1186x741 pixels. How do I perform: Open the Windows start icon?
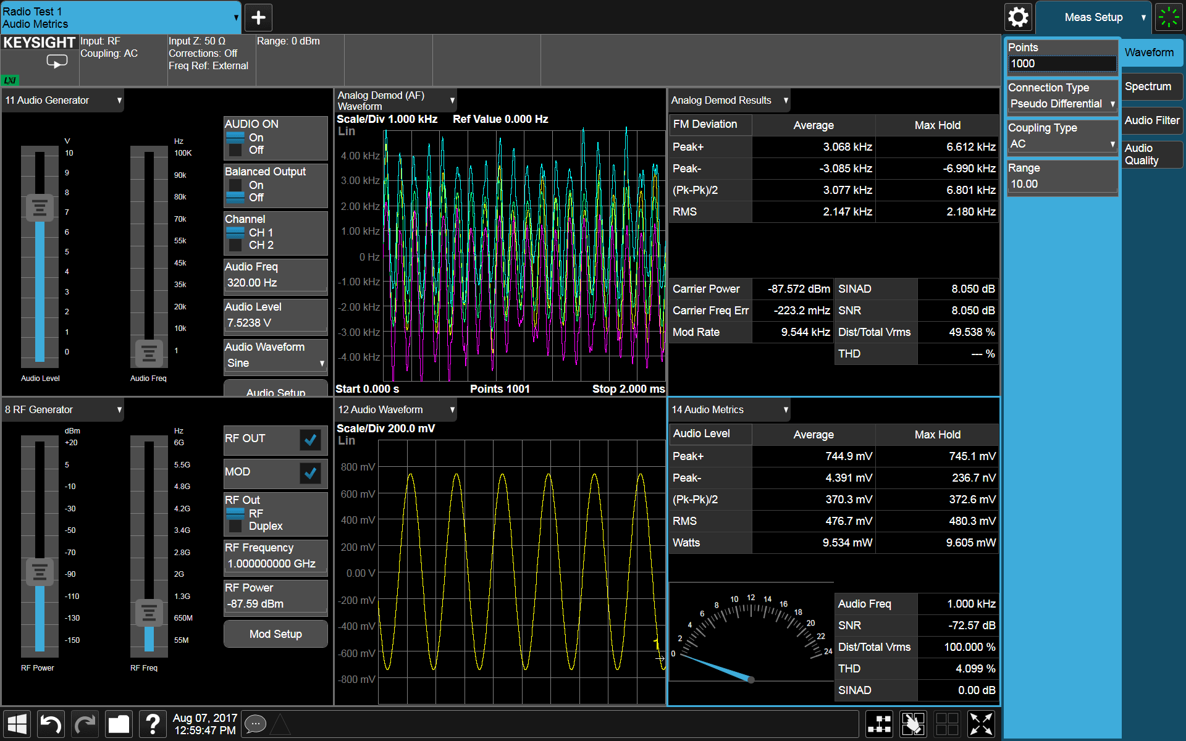coord(17,724)
